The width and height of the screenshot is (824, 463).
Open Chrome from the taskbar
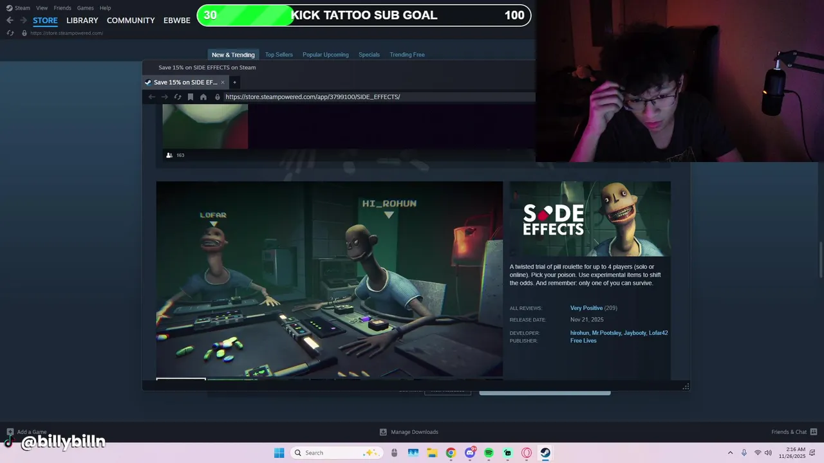tap(451, 453)
